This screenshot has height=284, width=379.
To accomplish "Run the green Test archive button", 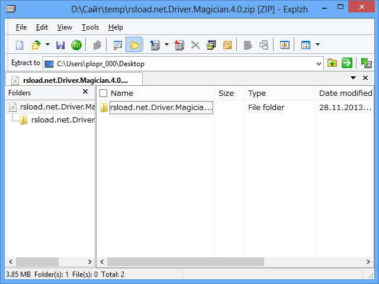I will [76, 45].
